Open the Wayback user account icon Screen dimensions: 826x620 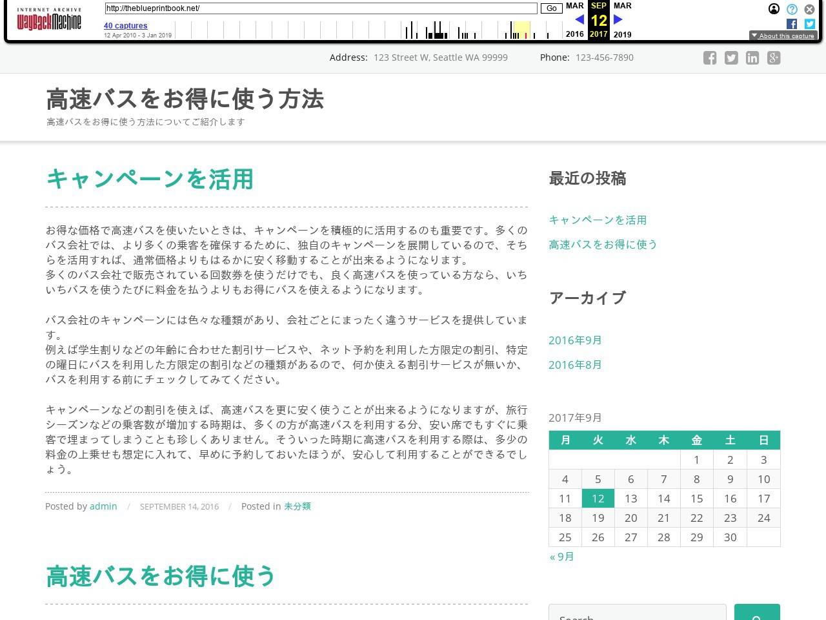774,9
